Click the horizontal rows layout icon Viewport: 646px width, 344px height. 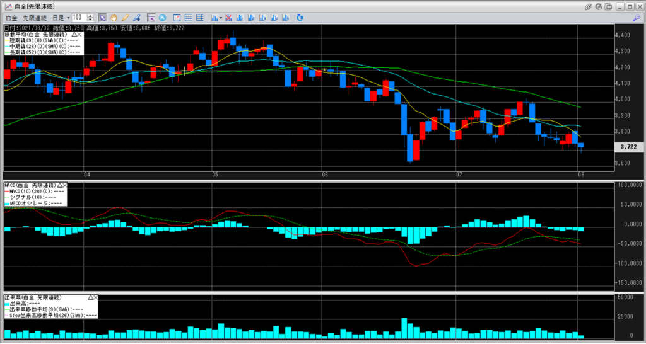[x=188, y=18]
